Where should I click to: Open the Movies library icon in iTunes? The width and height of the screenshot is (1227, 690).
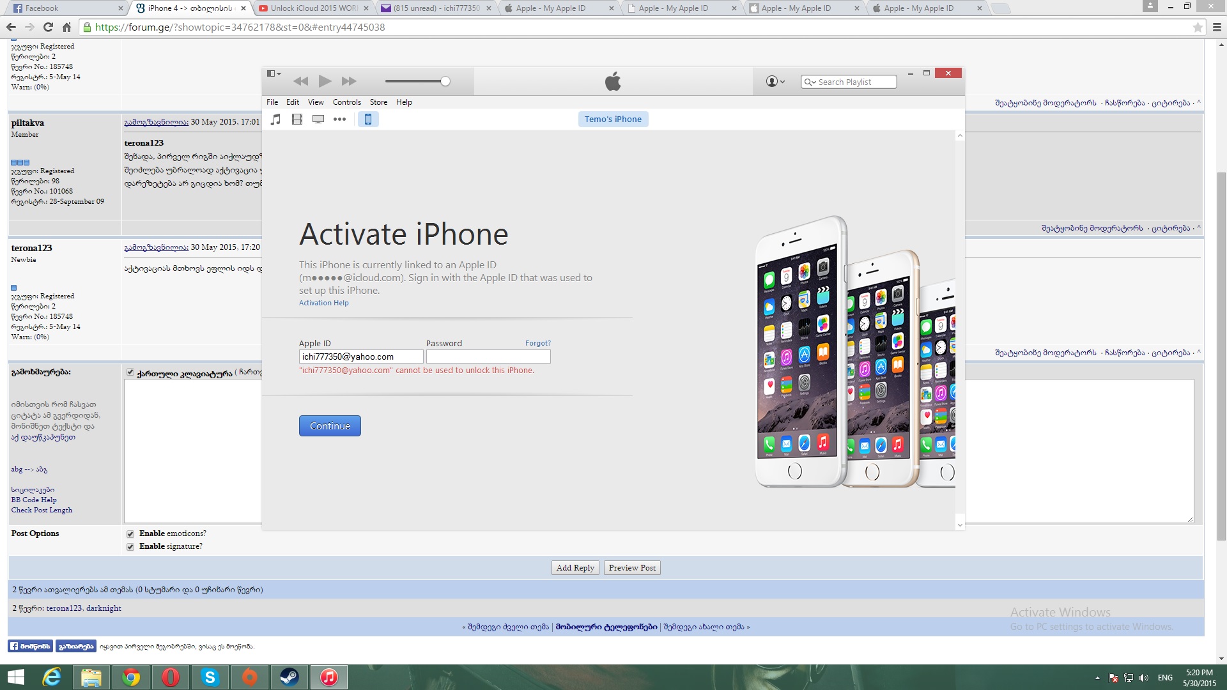pos(297,119)
